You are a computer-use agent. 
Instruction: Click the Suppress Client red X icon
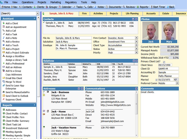[x=4, y=99]
